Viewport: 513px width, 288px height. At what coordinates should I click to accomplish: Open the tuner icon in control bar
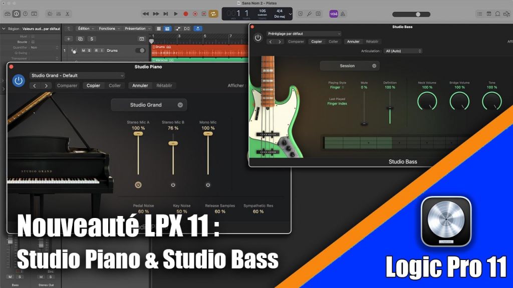tap(309, 13)
